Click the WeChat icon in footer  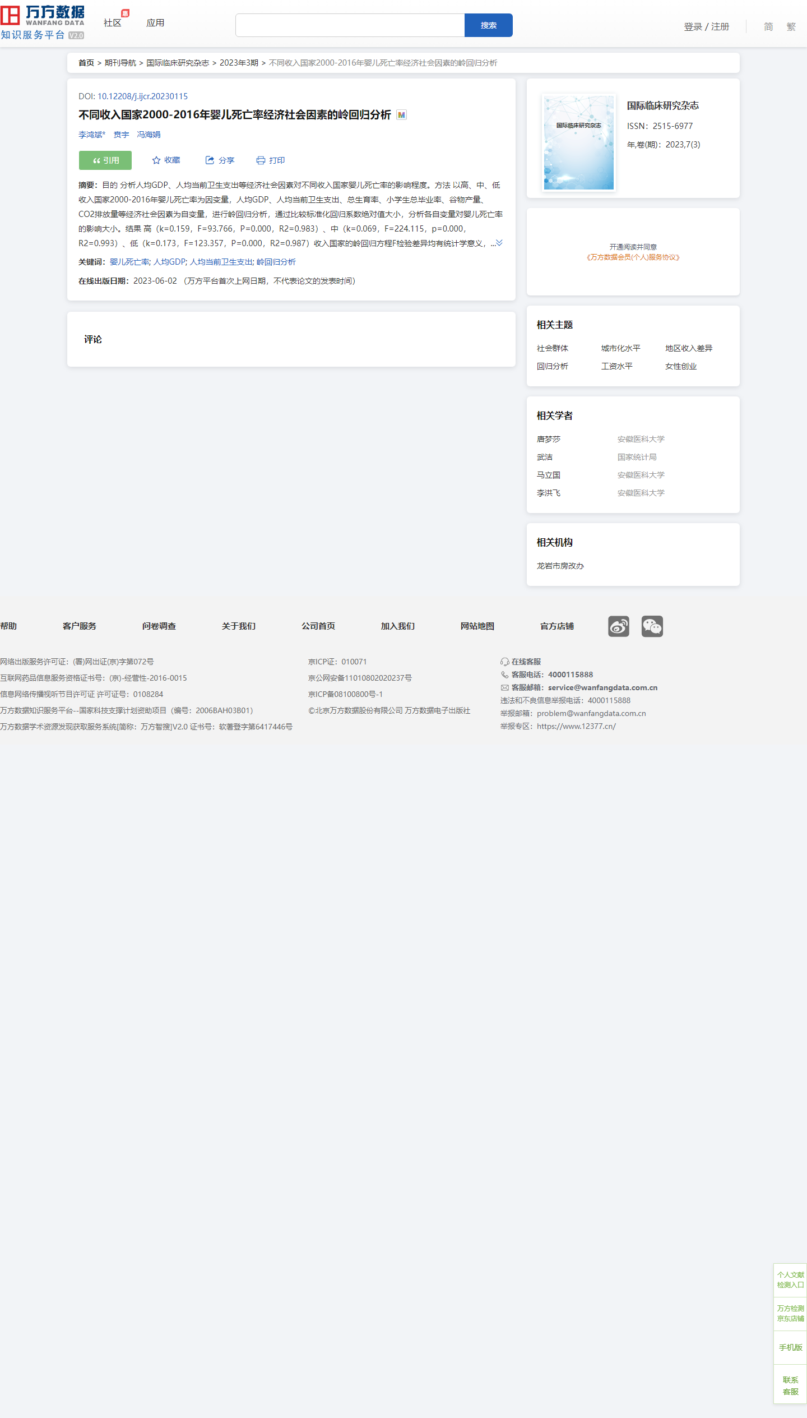[x=652, y=626]
